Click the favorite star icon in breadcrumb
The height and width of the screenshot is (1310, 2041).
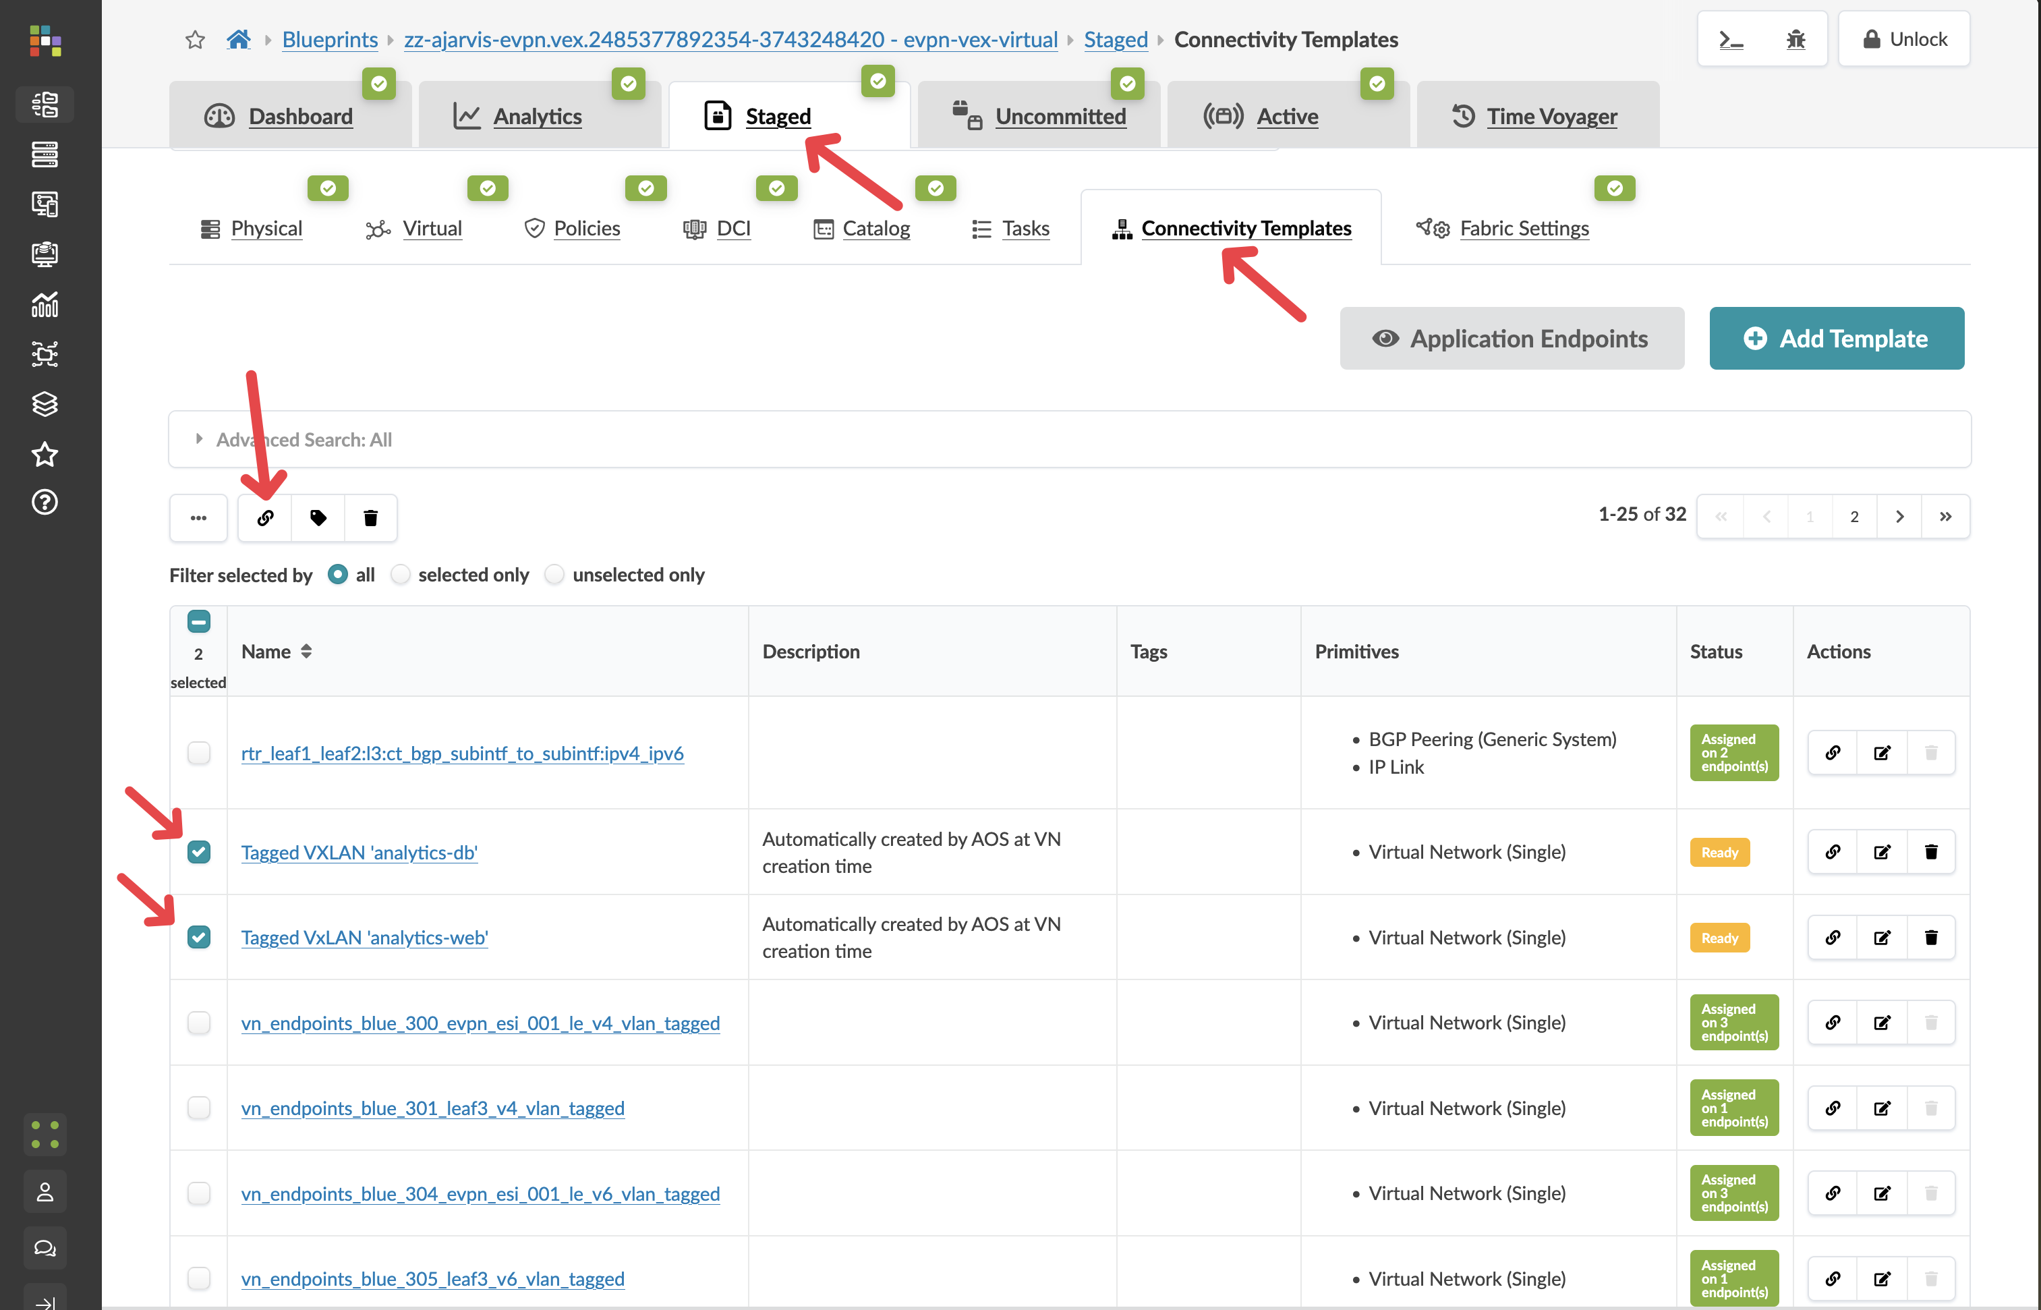(195, 39)
